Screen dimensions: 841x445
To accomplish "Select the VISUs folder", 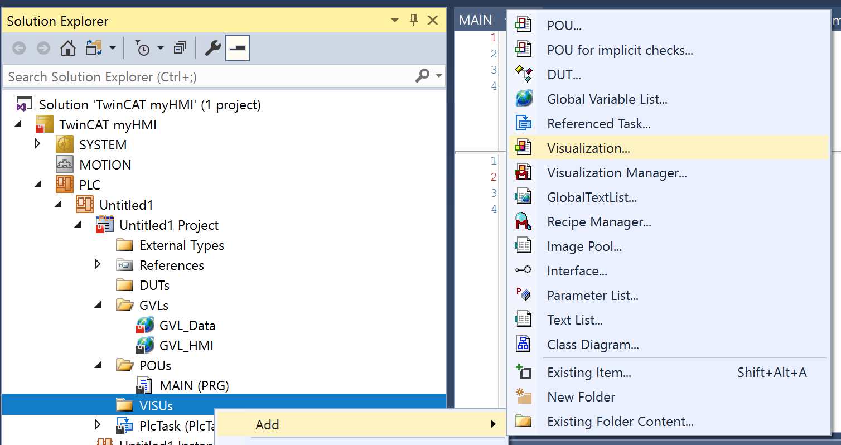I will pyautogui.click(x=156, y=405).
